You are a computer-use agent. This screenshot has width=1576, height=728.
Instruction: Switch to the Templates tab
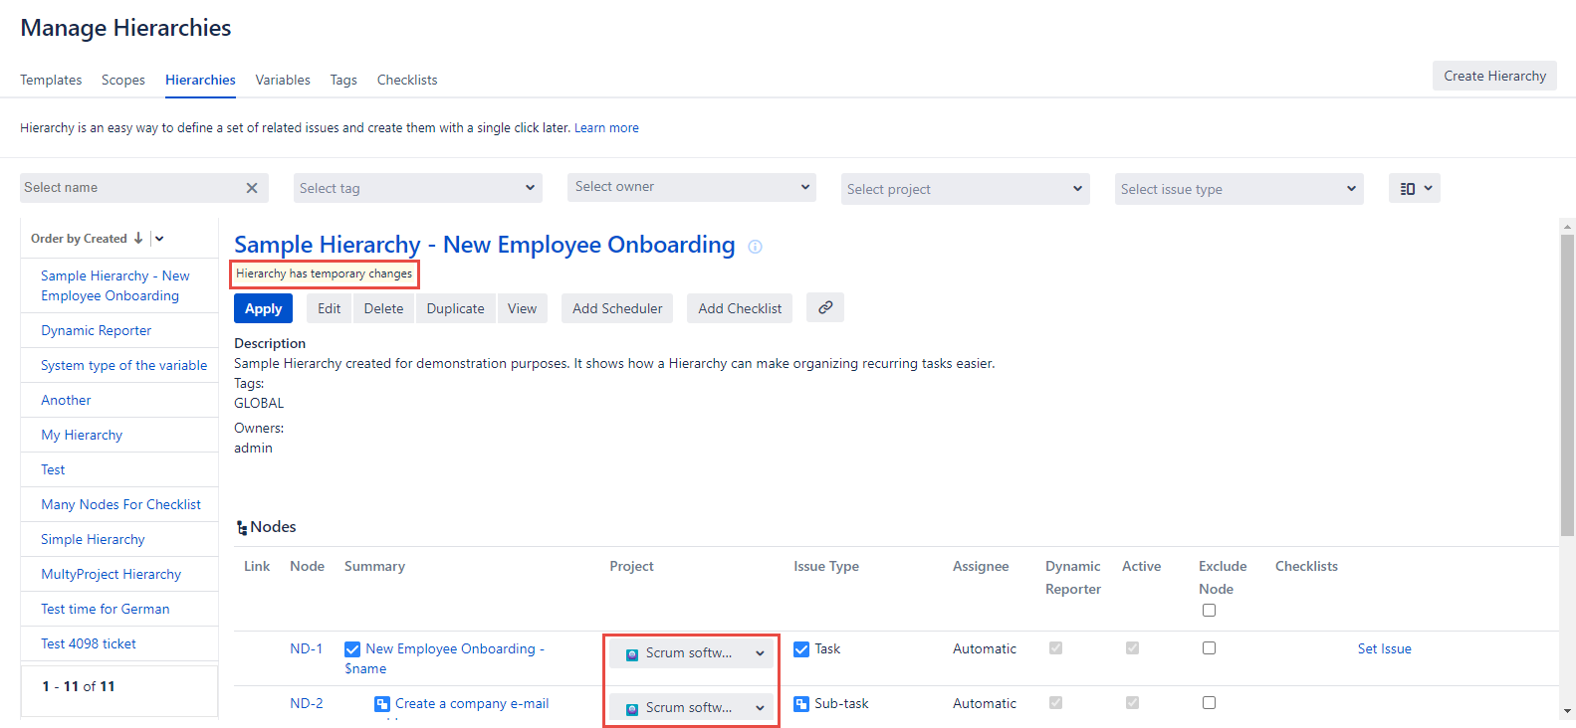51,80
